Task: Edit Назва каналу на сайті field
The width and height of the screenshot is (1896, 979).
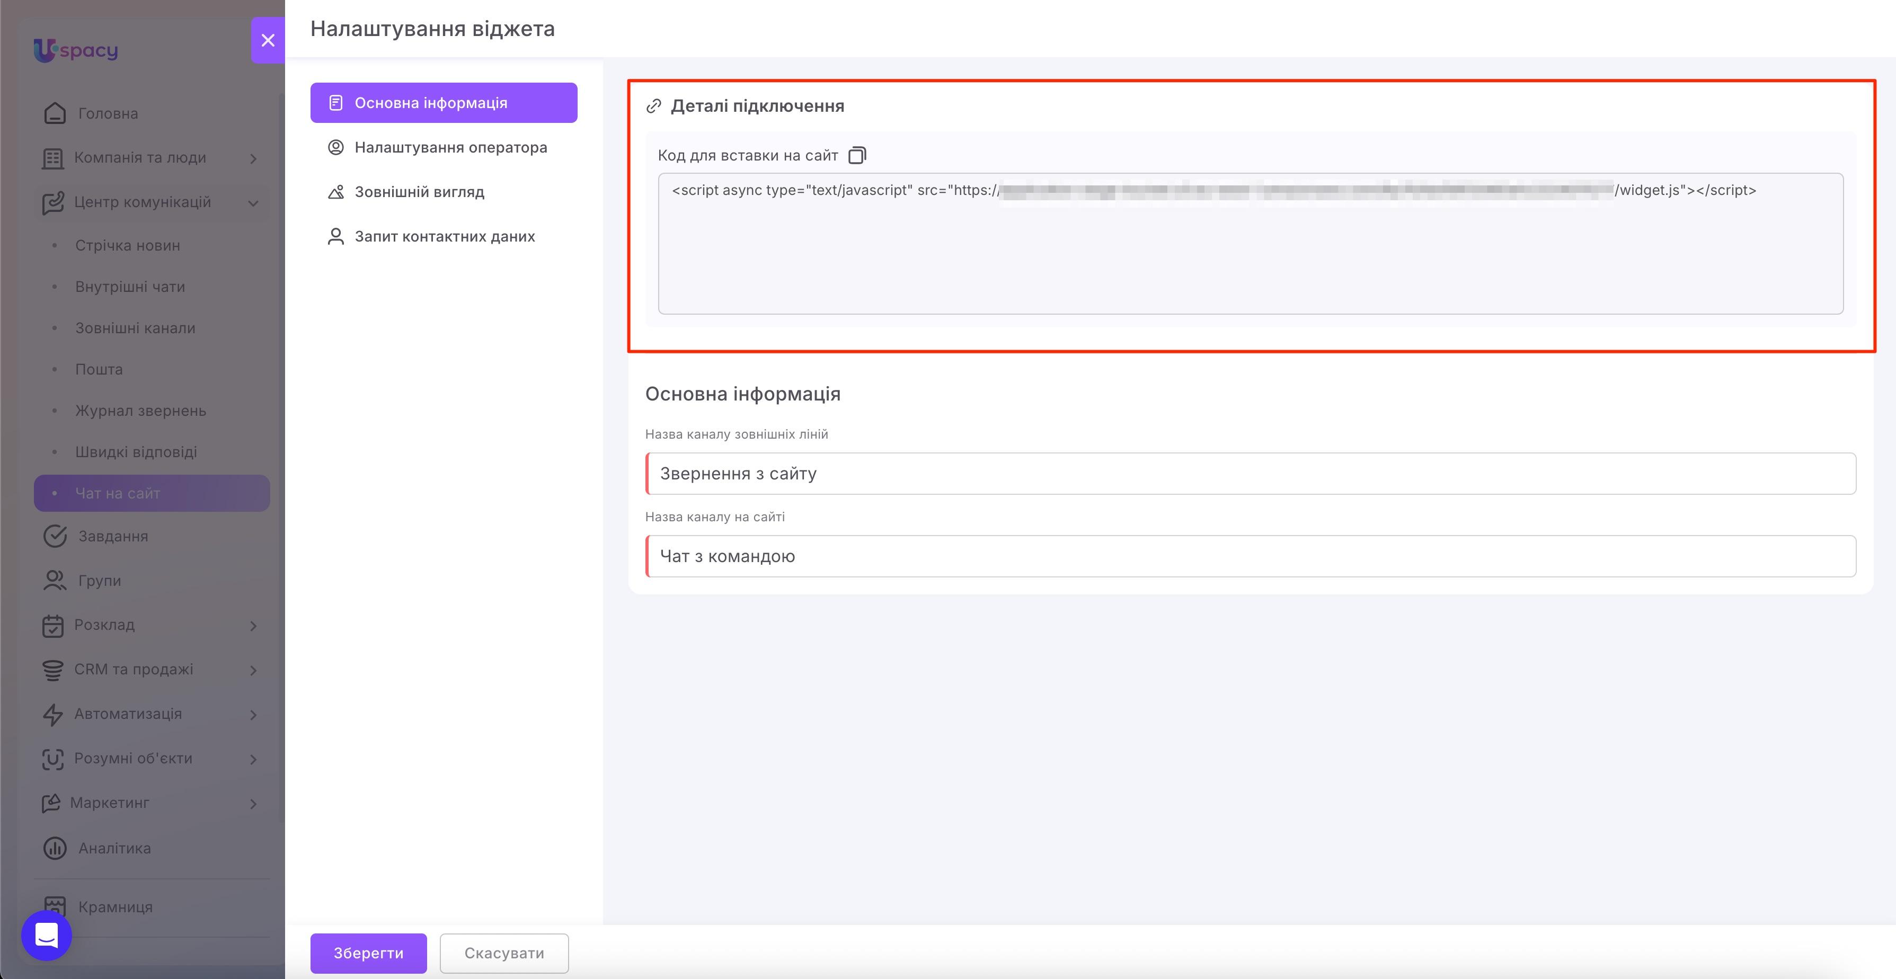Action: pyautogui.click(x=1251, y=556)
